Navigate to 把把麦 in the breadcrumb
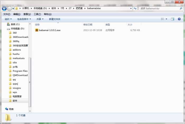Viewport: 185px width, 124px height. (x=79, y=8)
